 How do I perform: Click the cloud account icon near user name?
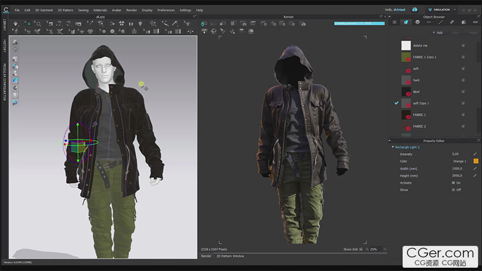pyautogui.click(x=415, y=9)
